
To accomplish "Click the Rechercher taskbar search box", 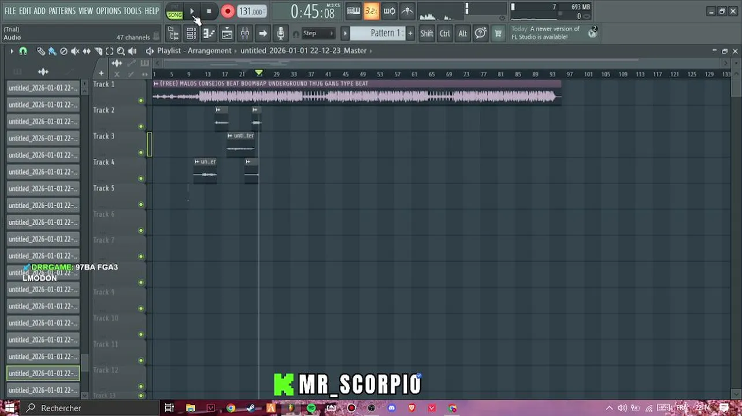I will click(91, 408).
